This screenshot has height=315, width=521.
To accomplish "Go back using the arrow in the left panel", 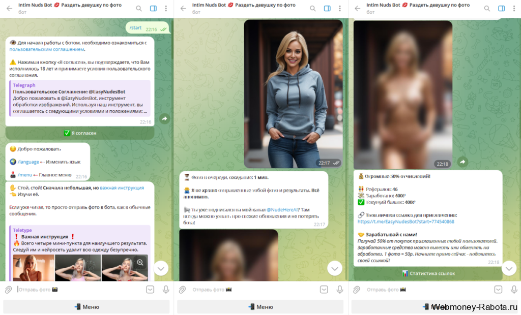I will [9, 8].
